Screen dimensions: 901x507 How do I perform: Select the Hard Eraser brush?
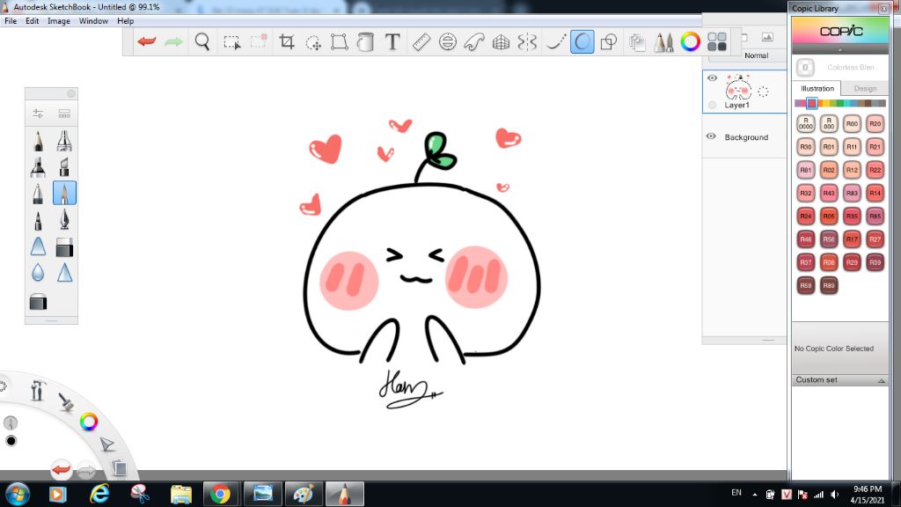click(x=64, y=247)
